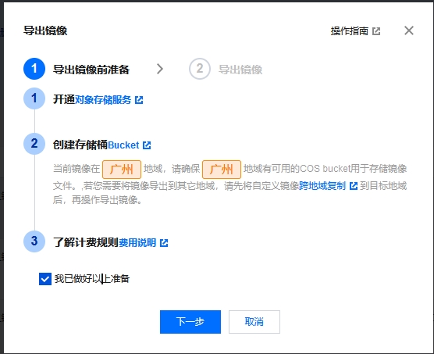Click the external-link icon beside 操作指南
Image resolution: width=434 pixels, height=354 pixels.
(x=376, y=31)
